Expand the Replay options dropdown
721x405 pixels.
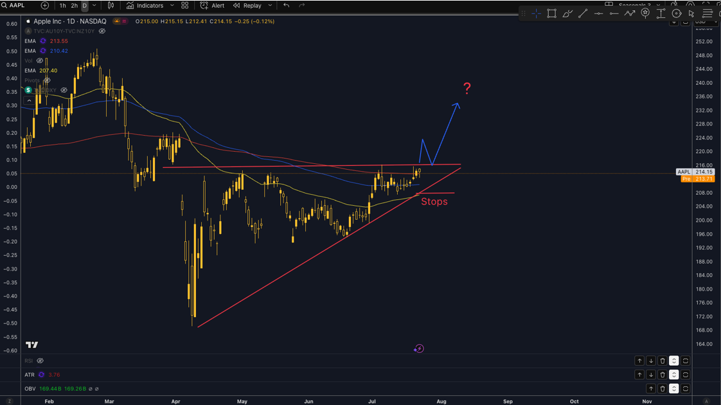[270, 6]
